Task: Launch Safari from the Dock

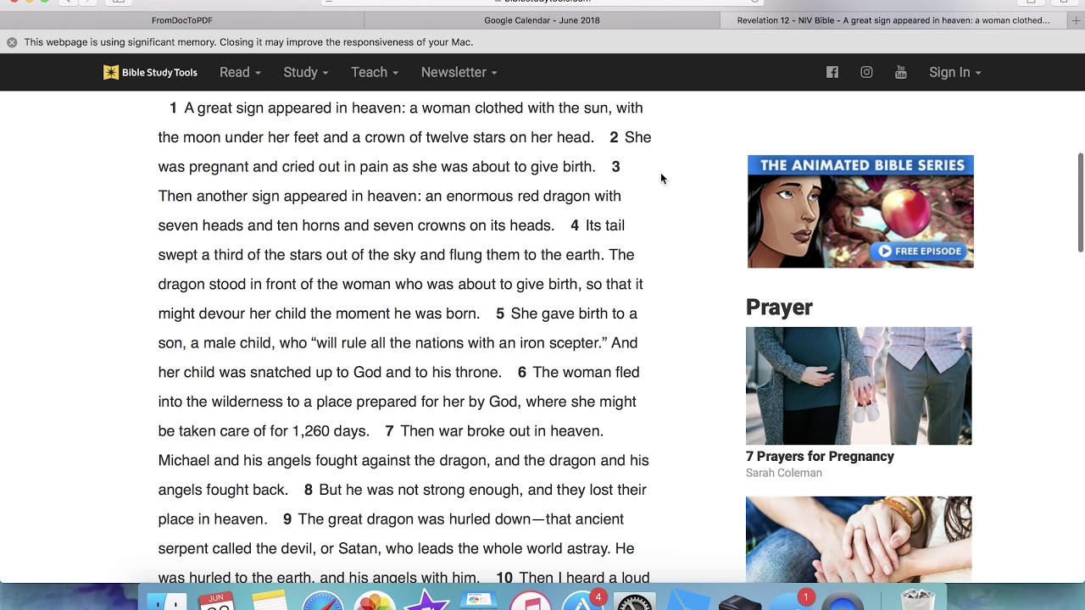Action: [322, 600]
